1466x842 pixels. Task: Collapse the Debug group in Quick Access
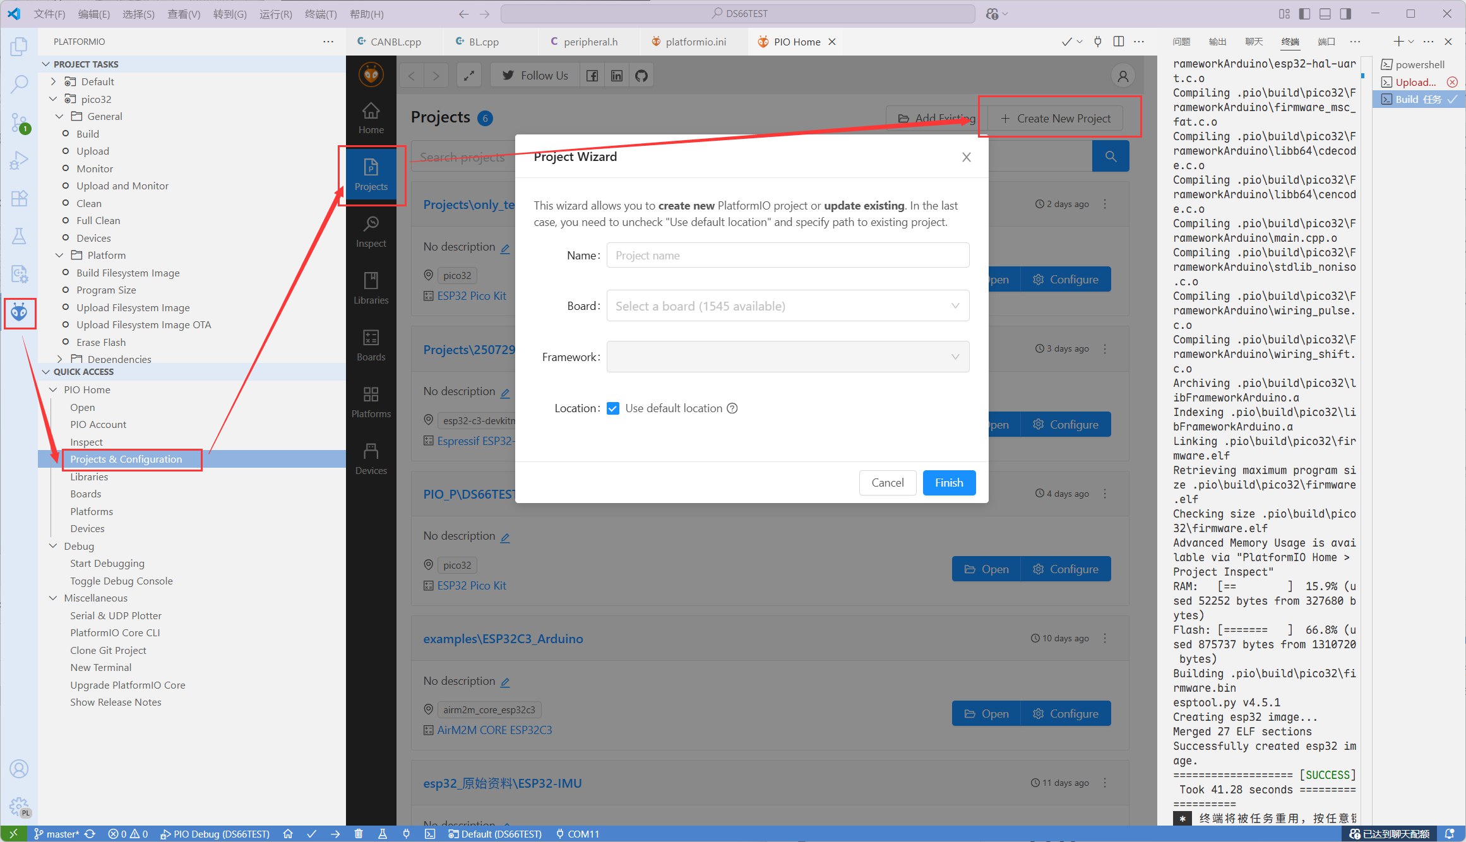tap(54, 546)
